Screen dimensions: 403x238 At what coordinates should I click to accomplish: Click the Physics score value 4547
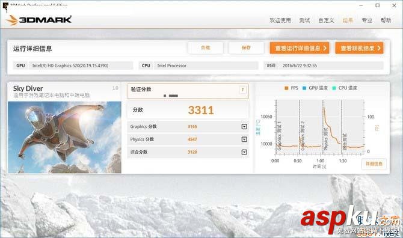(x=192, y=139)
